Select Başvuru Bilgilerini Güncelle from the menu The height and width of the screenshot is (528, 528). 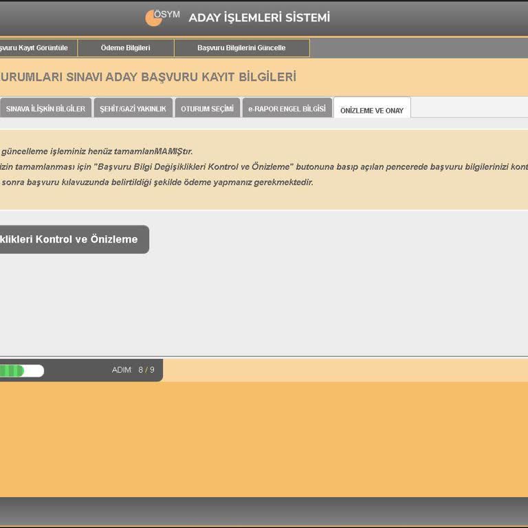coord(241,48)
